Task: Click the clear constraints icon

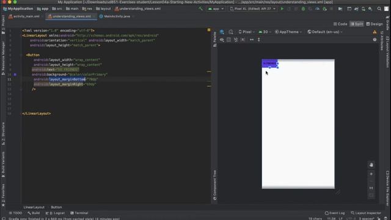Action: pos(236,40)
